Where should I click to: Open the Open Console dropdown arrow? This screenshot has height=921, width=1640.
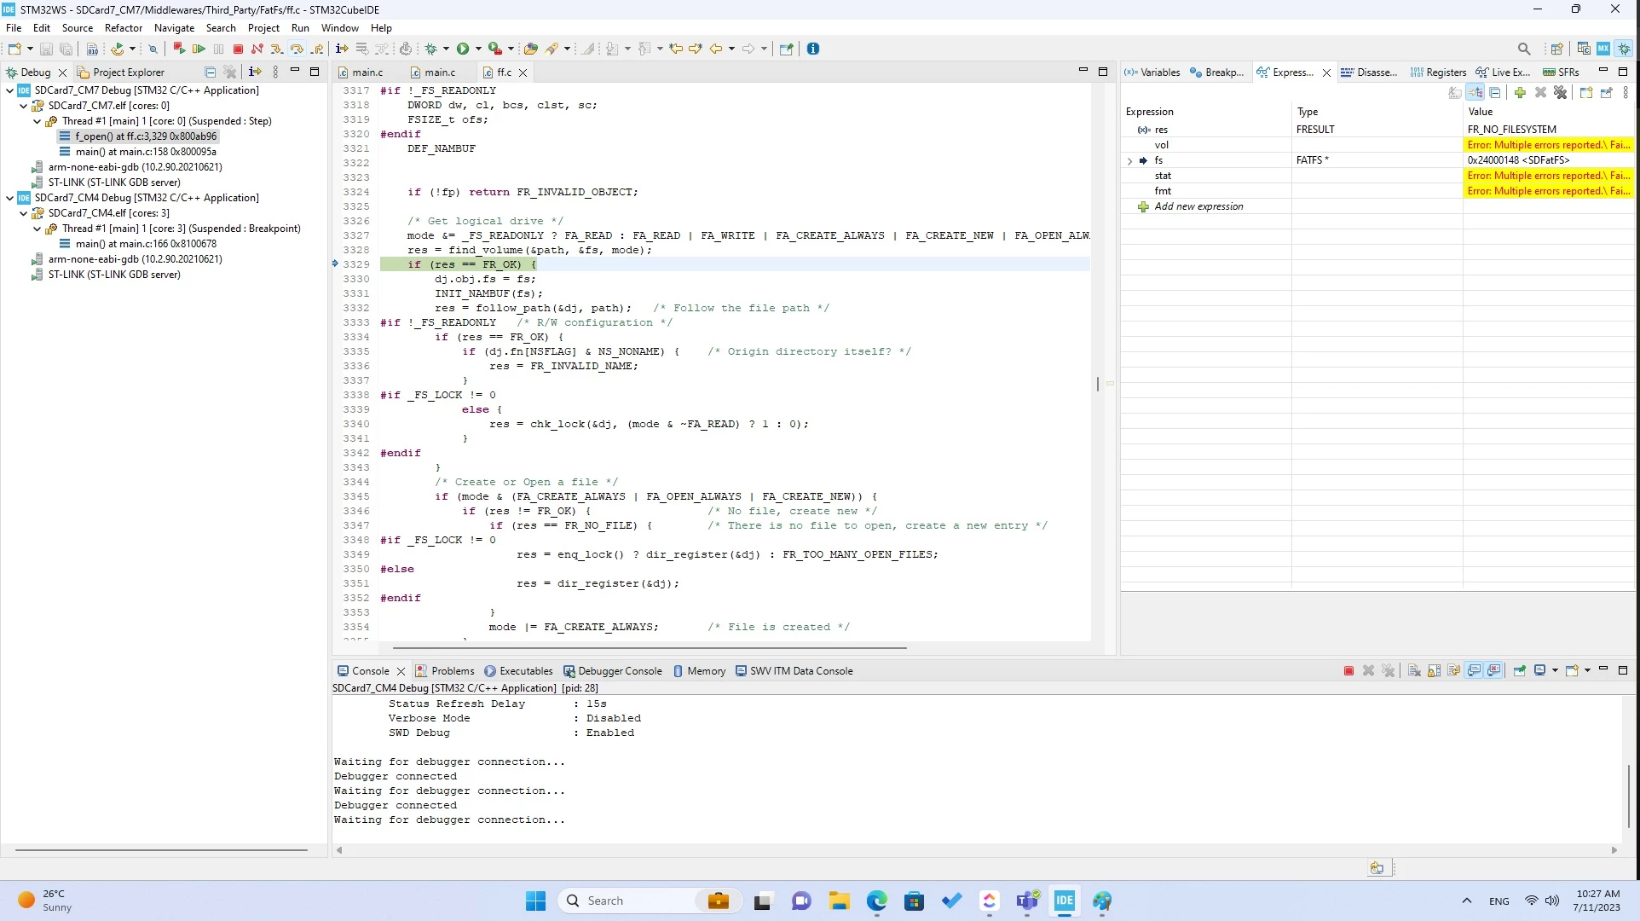point(1587,671)
